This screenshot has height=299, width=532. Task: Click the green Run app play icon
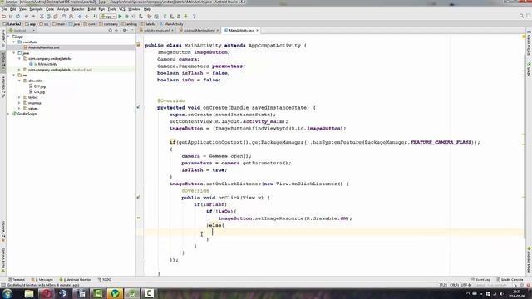click(120, 17)
